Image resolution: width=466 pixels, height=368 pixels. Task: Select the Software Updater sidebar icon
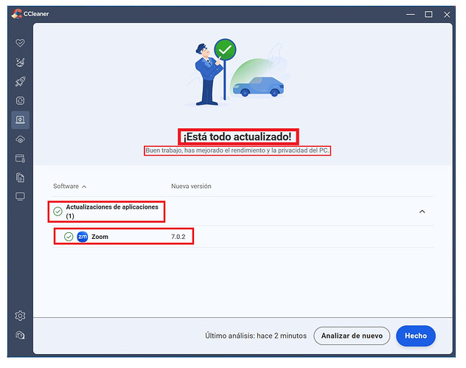[20, 119]
